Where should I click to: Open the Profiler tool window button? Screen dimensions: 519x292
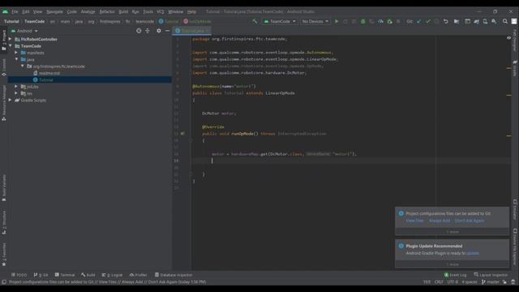click(139, 275)
